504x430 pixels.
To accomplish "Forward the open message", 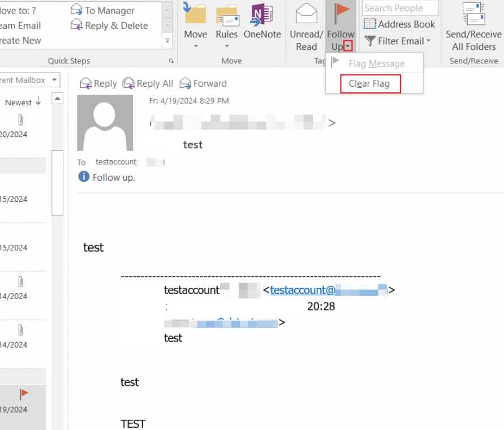I will pos(203,84).
